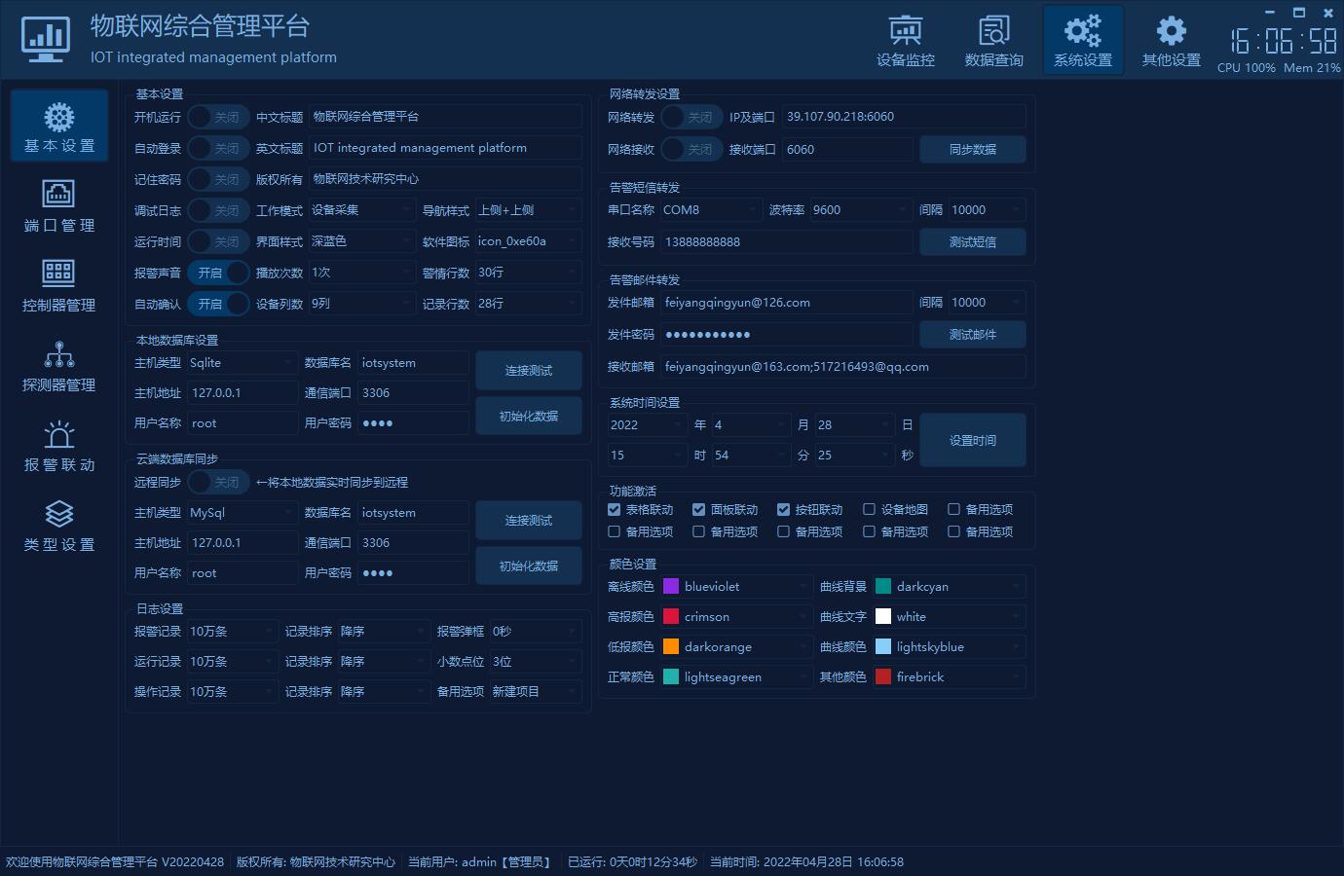Click the 接收号码 phone number field

(x=786, y=242)
